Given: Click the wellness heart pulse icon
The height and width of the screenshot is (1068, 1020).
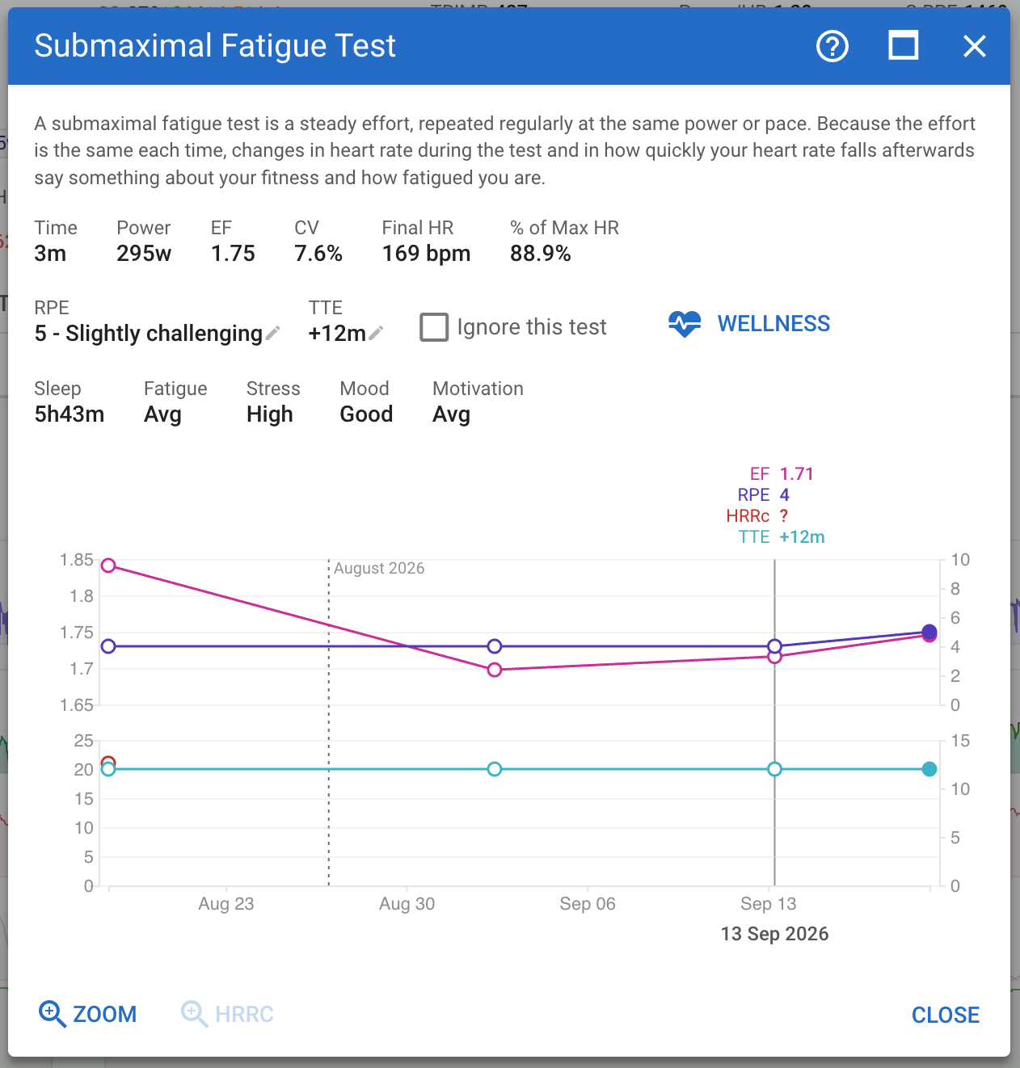Looking at the screenshot, I should [x=685, y=324].
